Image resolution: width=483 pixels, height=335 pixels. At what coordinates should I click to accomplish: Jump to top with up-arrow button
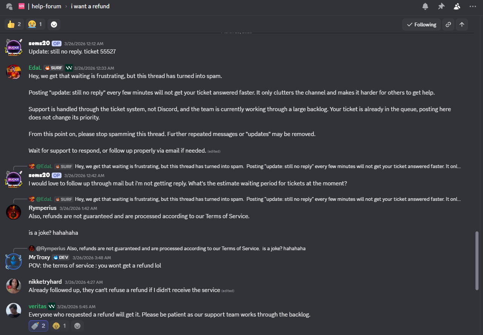tap(462, 24)
